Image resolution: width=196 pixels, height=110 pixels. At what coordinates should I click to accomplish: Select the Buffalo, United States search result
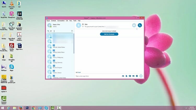tap(60, 51)
